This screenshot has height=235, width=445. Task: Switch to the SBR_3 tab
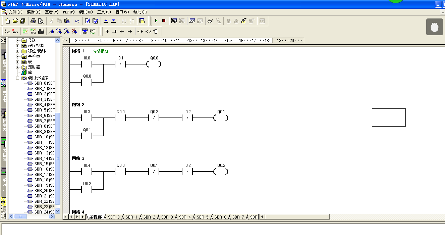coord(167,217)
